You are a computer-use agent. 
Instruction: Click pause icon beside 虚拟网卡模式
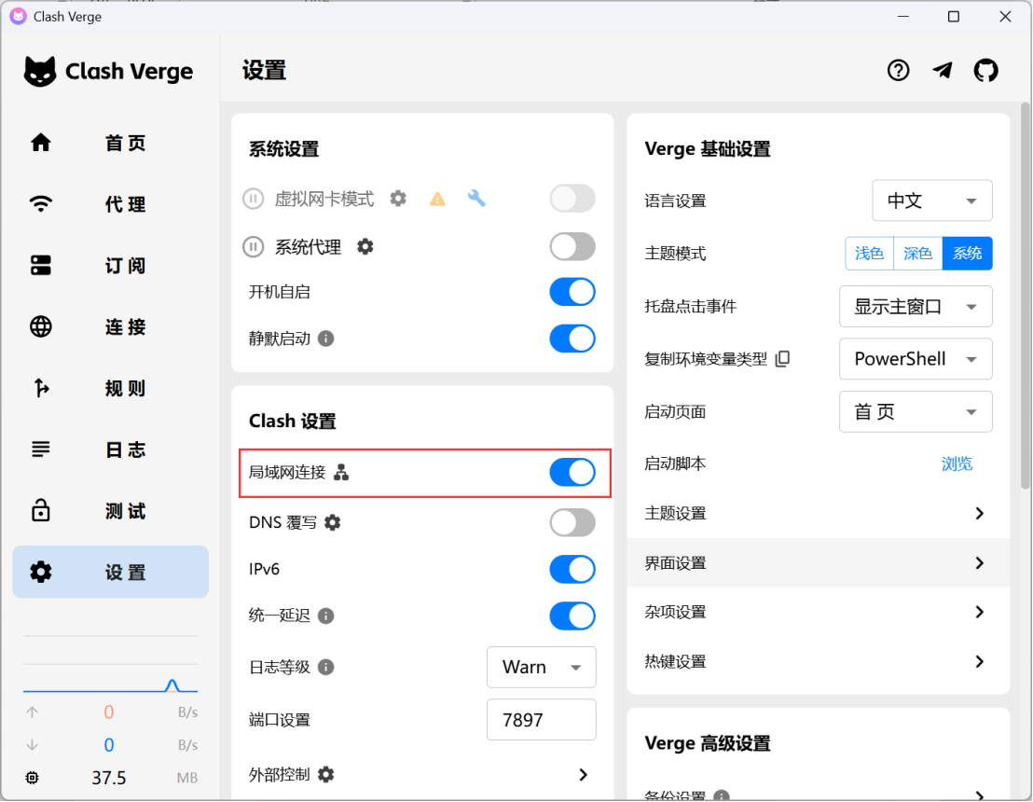pos(253,199)
